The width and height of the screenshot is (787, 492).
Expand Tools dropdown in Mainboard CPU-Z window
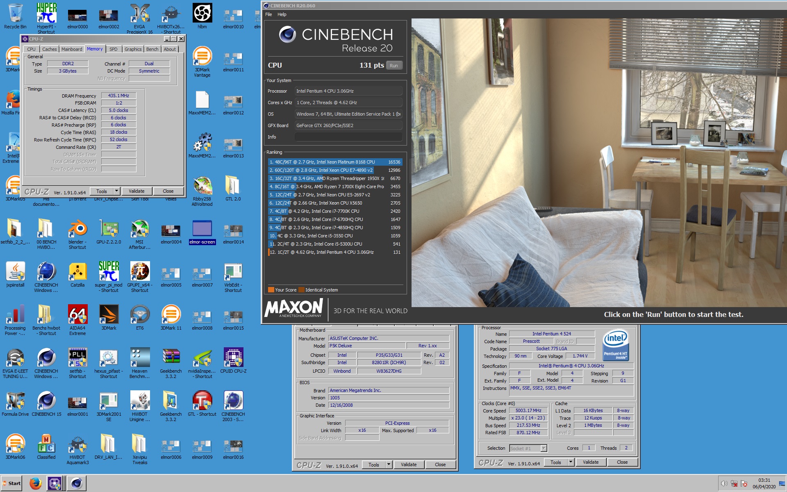[389, 465]
